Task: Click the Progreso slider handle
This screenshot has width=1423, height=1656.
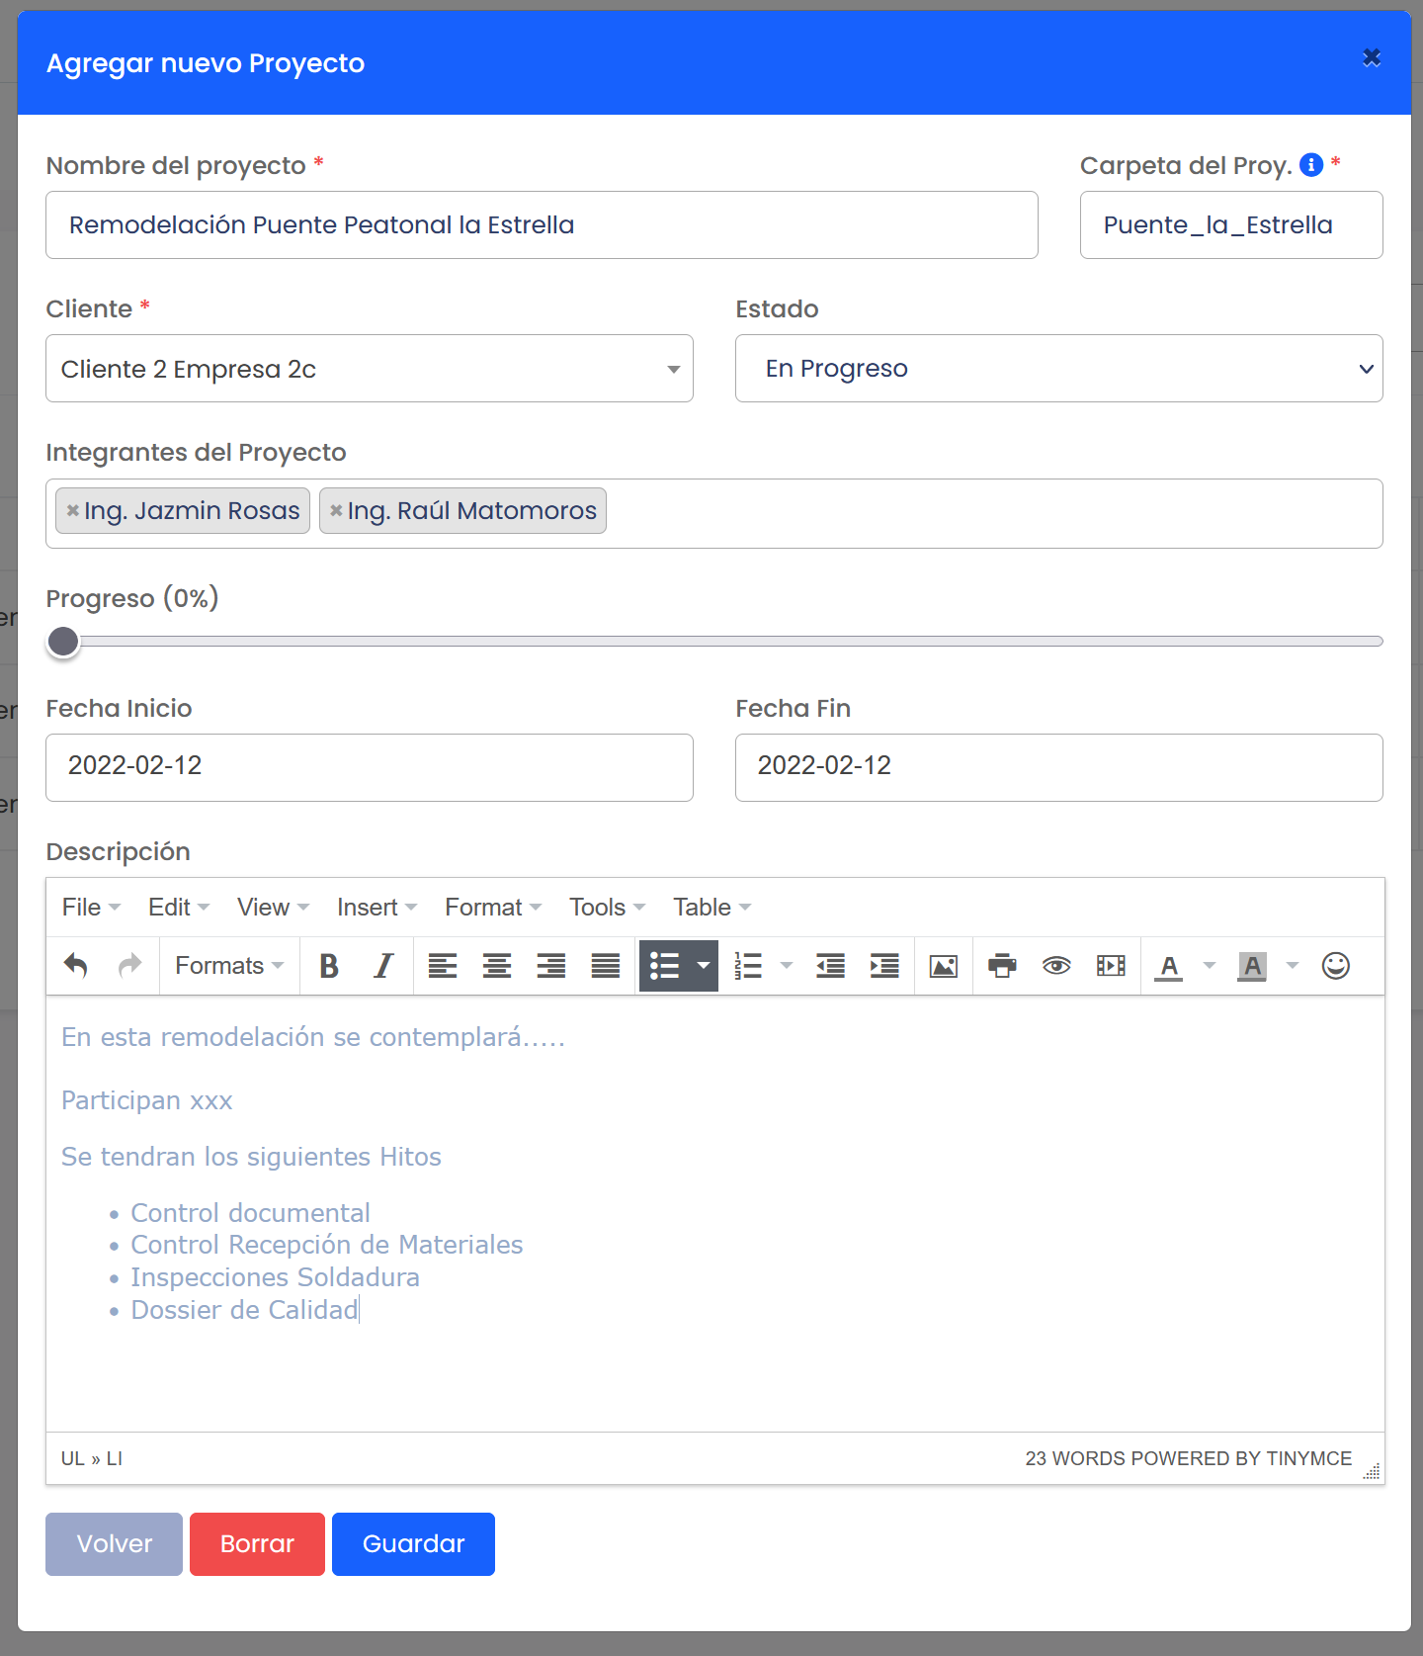Action: click(x=63, y=642)
